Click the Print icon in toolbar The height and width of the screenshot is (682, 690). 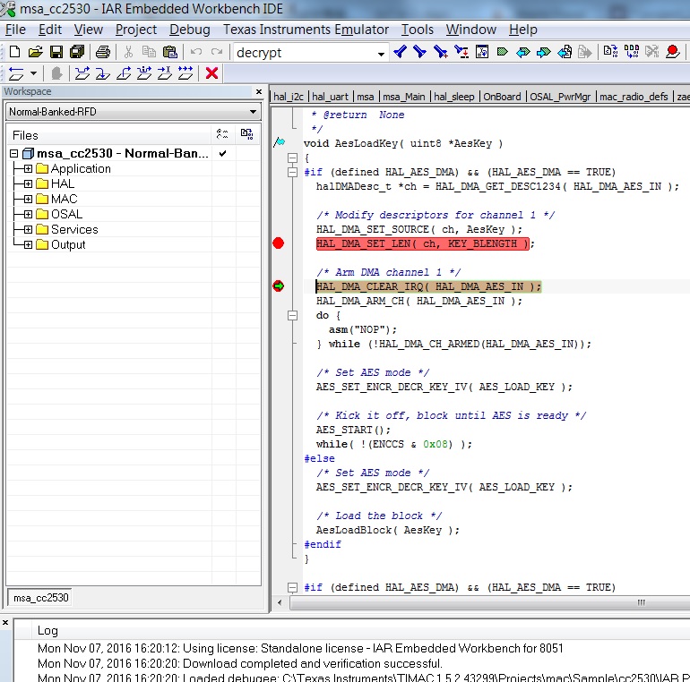pos(103,52)
